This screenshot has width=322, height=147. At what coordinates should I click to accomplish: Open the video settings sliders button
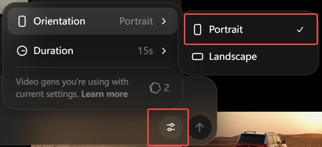pyautogui.click(x=171, y=127)
